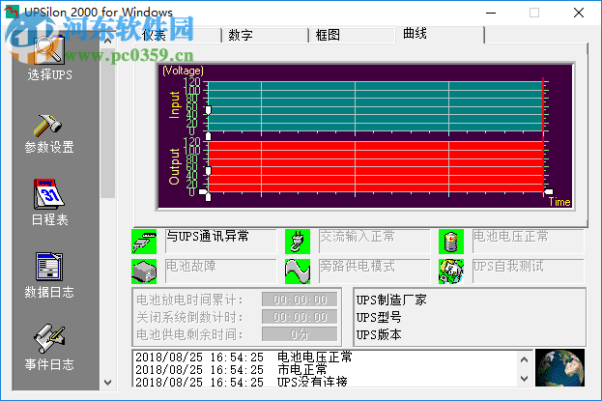Click the spinning globe icon
602x401 pixels.
click(x=559, y=367)
